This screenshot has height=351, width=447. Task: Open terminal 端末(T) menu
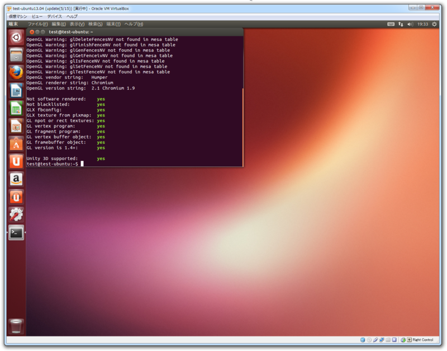(113, 24)
